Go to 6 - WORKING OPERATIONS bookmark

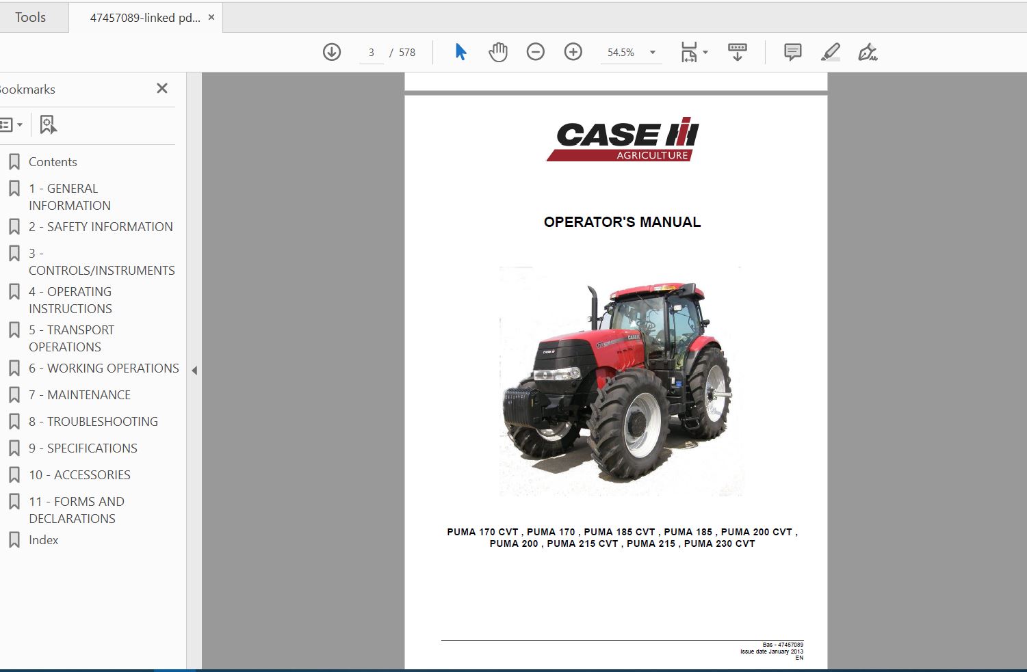103,368
